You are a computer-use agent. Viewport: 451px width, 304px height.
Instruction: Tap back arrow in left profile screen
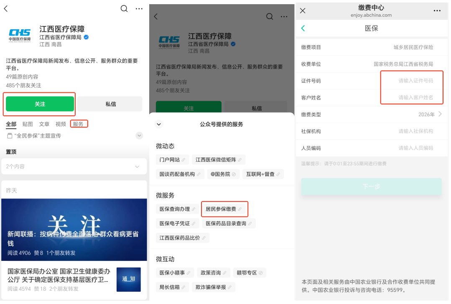6,9
